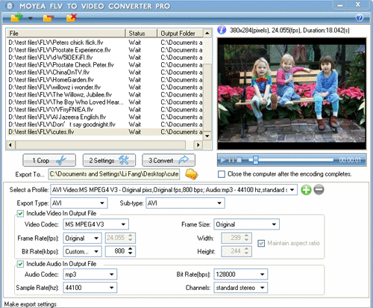Screen dimensions: 373x308
Task: Play the preview video
Action: (223, 160)
